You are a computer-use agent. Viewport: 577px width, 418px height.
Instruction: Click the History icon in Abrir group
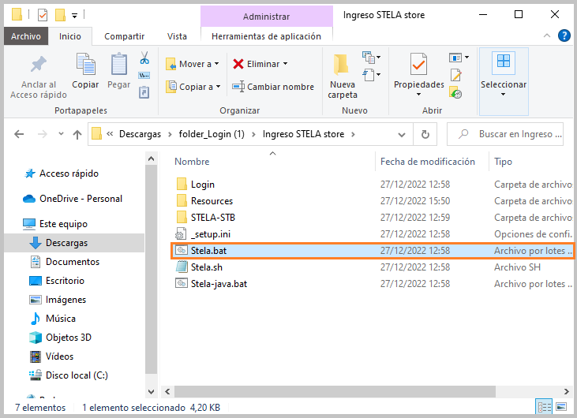pos(455,92)
